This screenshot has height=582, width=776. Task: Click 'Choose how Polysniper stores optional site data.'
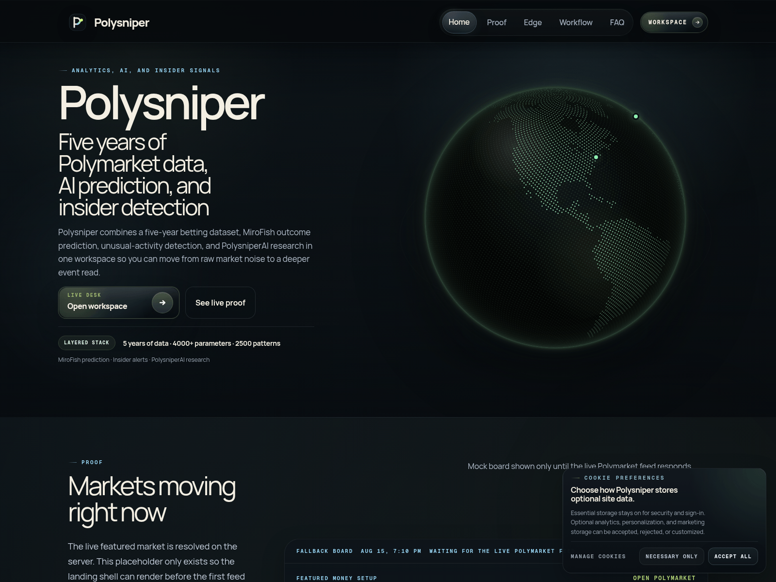click(624, 494)
